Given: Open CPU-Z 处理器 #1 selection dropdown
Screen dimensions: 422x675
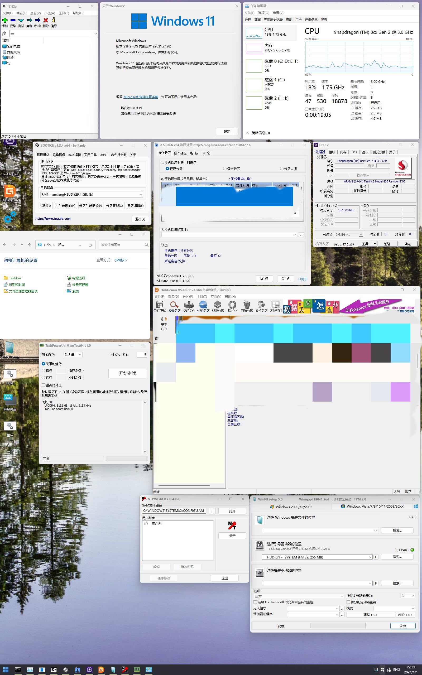Looking at the screenshot, I should click(x=349, y=234).
